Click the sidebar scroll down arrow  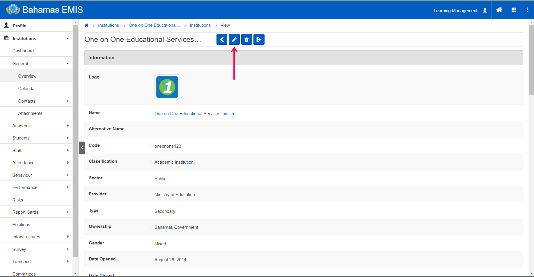click(75, 273)
